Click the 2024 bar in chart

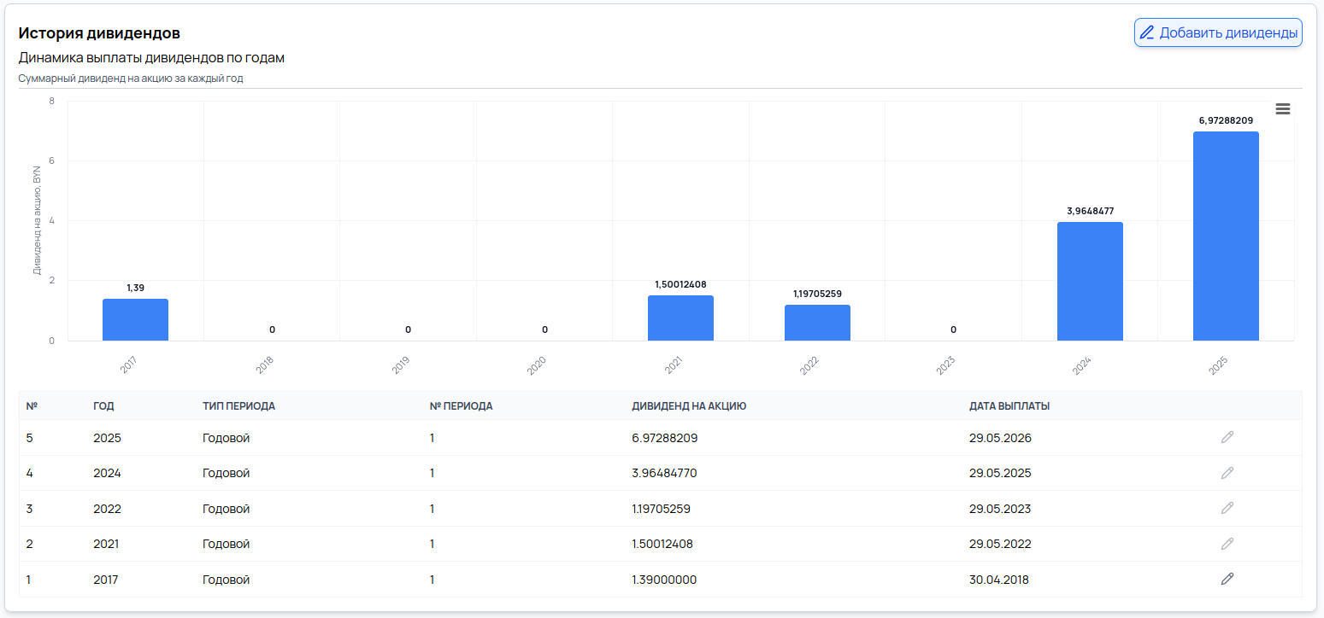1090,282
